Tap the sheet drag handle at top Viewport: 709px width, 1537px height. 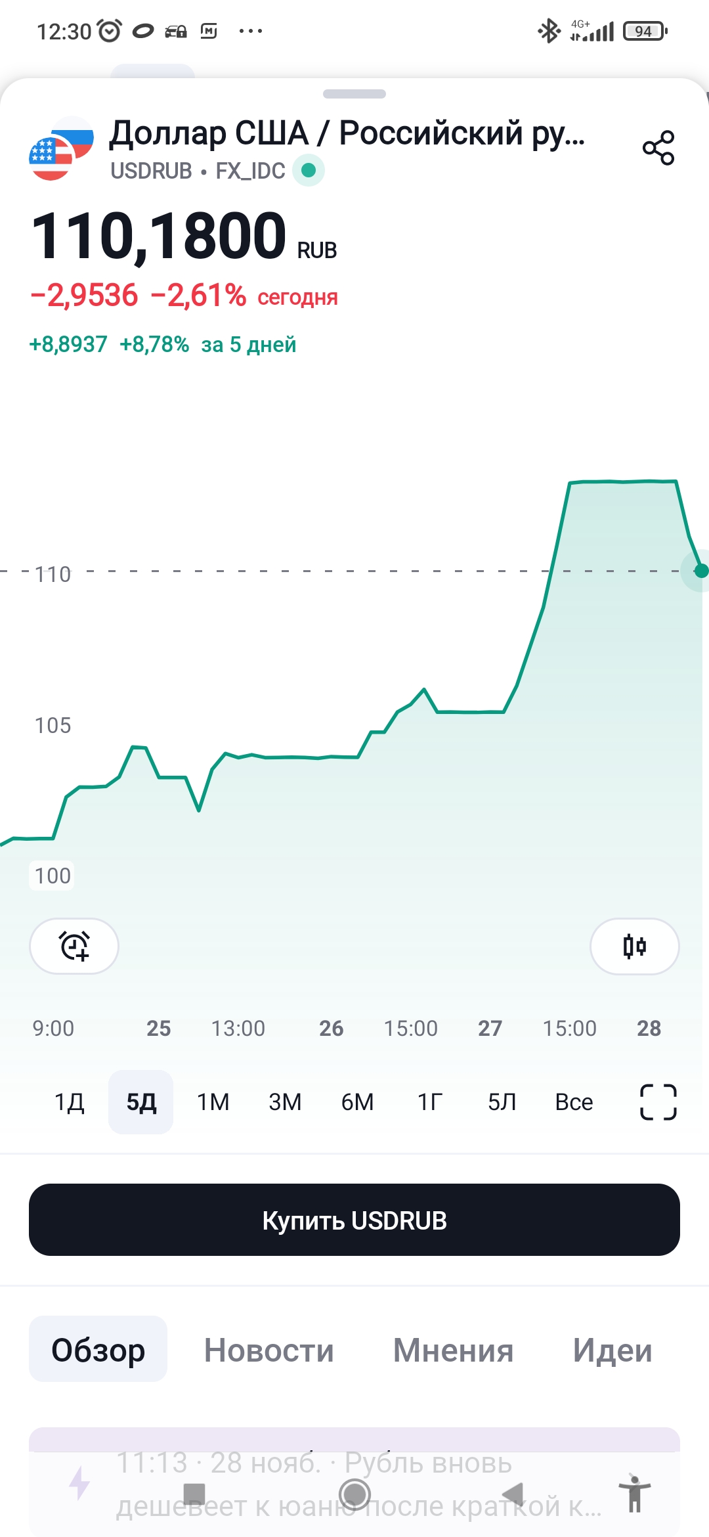354,94
